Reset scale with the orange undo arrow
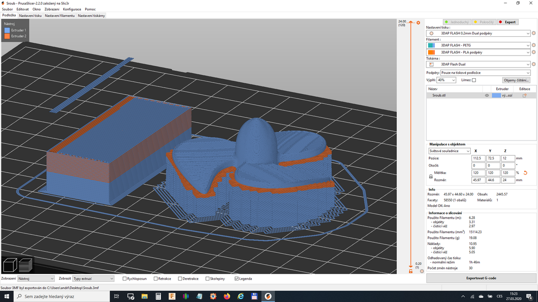538x302 pixels. [525, 173]
